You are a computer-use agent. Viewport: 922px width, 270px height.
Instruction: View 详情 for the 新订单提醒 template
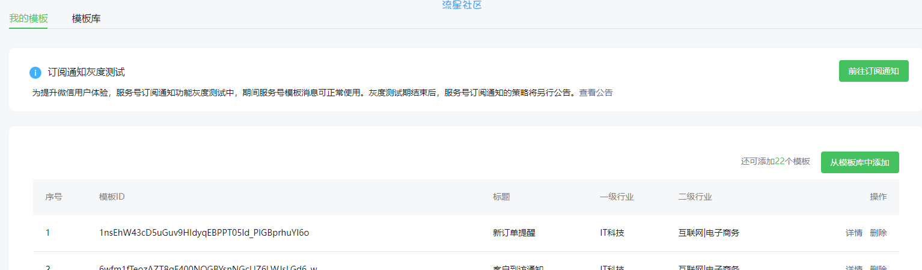[x=854, y=233]
